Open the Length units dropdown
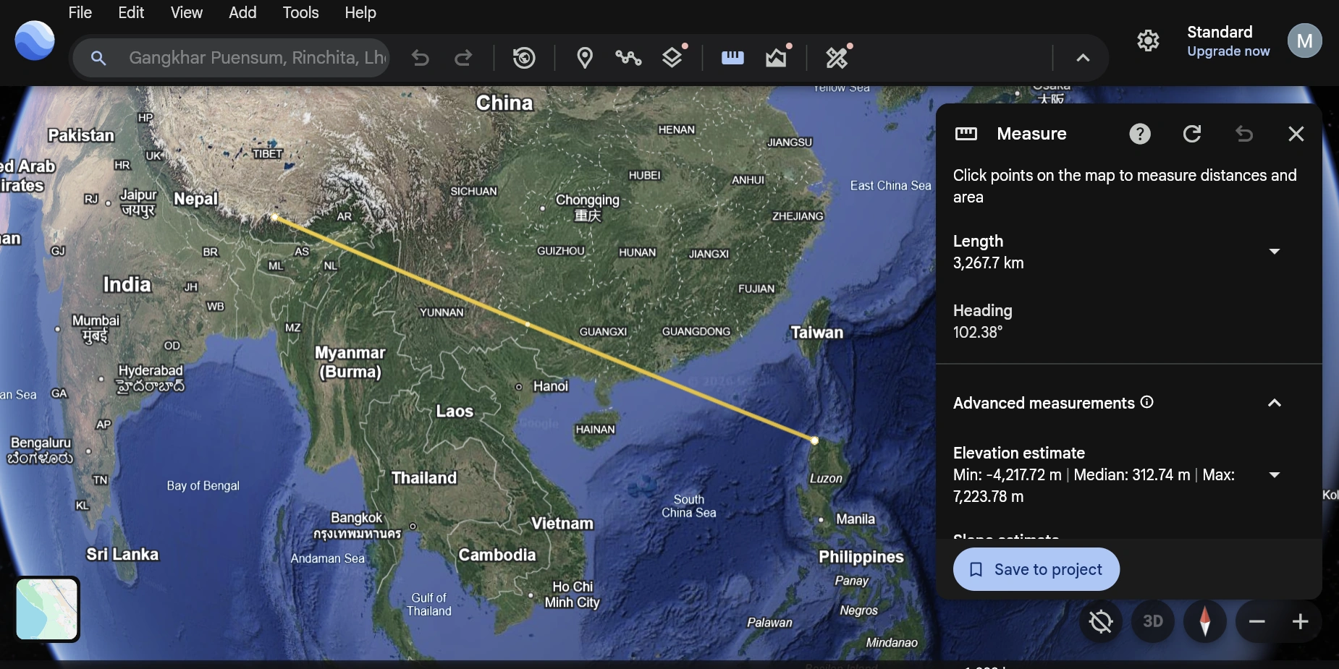Viewport: 1339px width, 669px height. pos(1275,251)
